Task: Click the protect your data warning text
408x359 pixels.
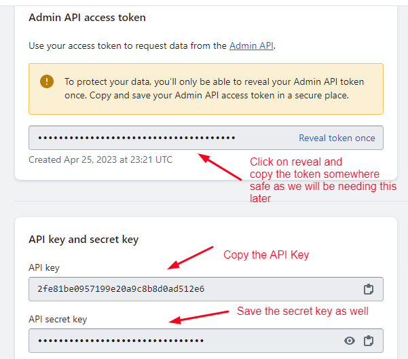Action: click(x=214, y=89)
